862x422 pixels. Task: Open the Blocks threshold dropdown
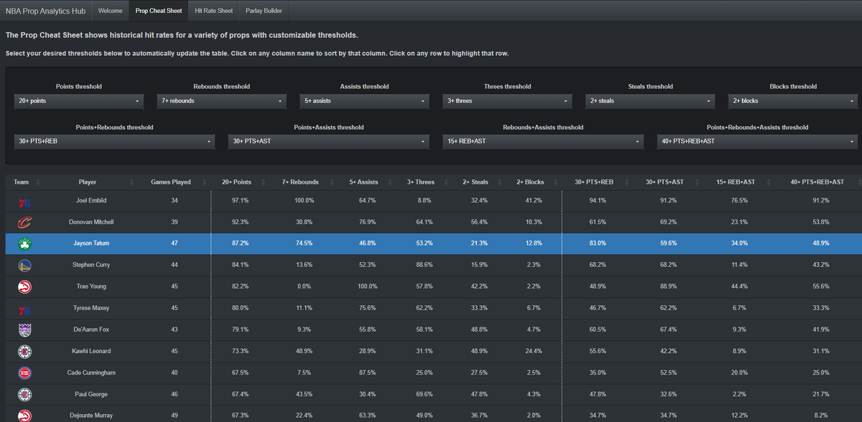pyautogui.click(x=793, y=101)
